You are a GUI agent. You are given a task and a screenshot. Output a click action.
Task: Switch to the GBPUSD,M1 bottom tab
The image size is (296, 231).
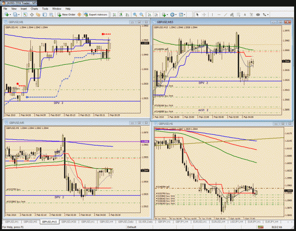pyautogui.click(x=12, y=222)
